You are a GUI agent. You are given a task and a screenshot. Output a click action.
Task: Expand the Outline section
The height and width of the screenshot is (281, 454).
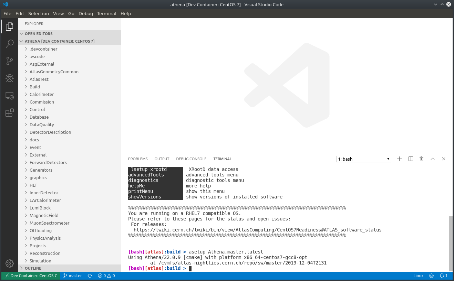(x=70, y=268)
